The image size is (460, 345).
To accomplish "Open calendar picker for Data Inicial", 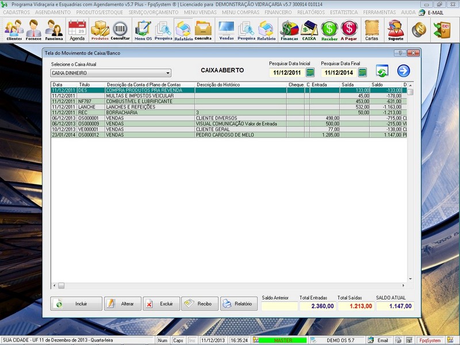I will pos(310,72).
